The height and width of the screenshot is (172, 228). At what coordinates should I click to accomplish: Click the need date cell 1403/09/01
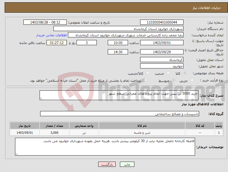point(25,133)
